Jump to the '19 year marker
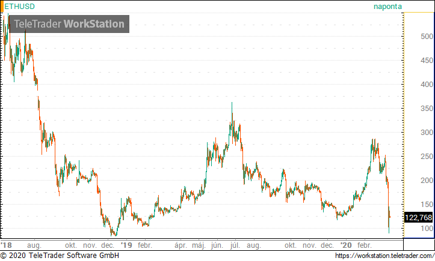The image size is (435, 261). (x=126, y=245)
